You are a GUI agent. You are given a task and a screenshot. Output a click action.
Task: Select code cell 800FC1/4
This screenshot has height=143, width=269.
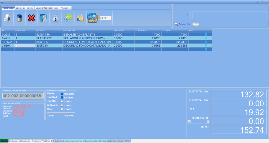[x=49, y=46]
